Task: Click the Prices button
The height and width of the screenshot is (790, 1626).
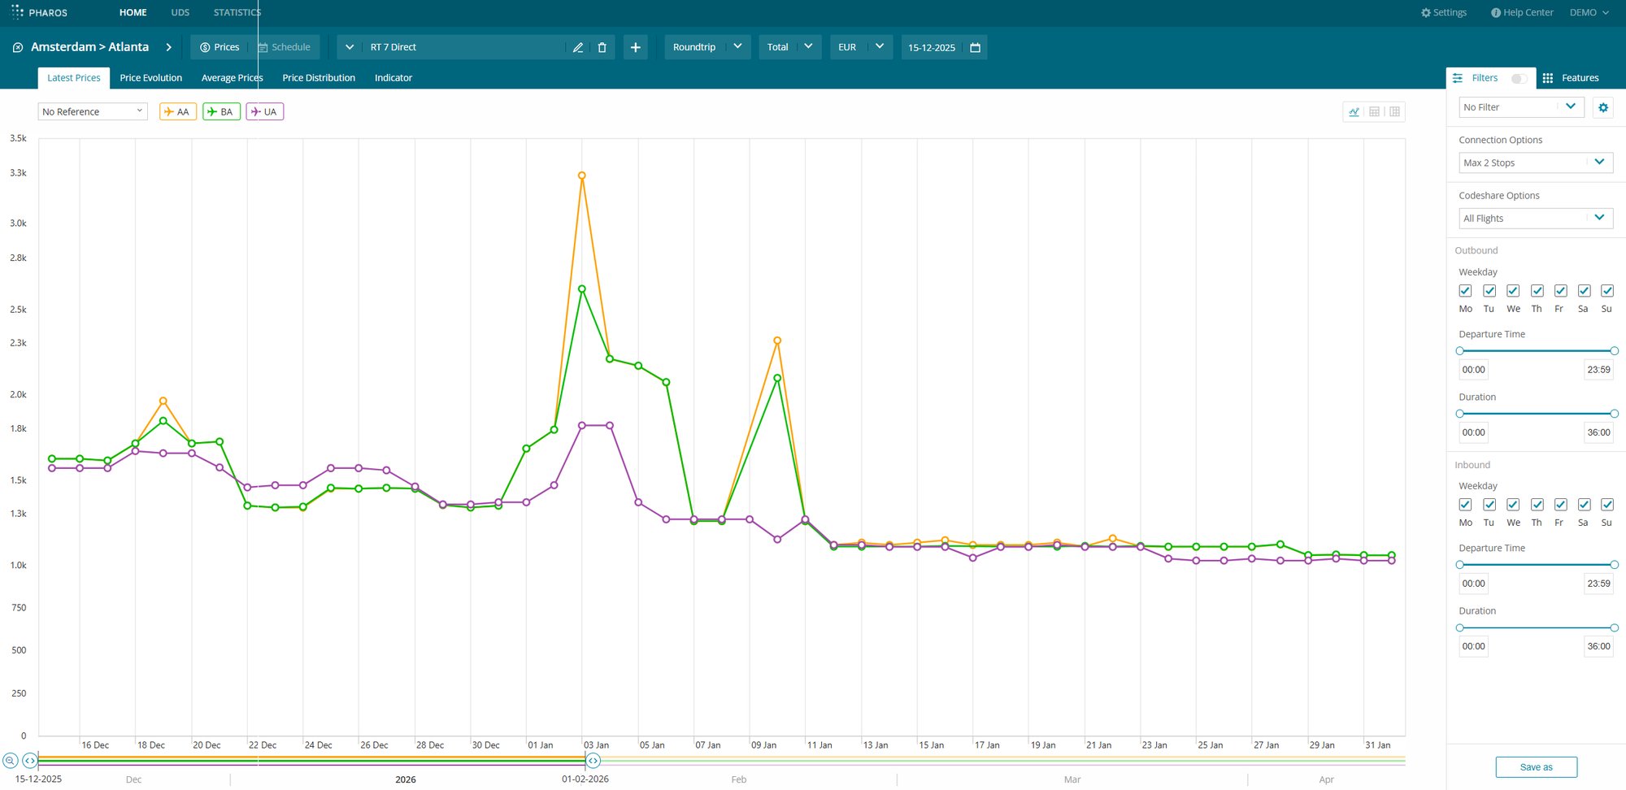Action: 220,47
